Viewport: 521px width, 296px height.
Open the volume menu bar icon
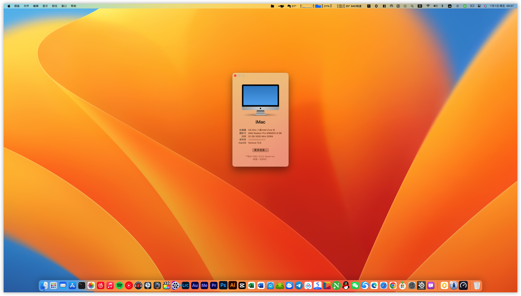pyautogui.click(x=435, y=6)
